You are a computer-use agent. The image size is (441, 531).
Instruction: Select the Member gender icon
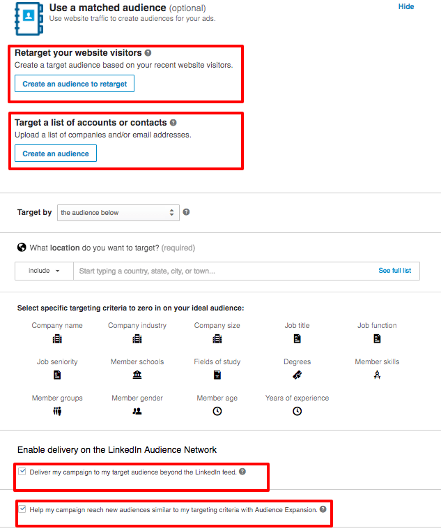tap(137, 411)
